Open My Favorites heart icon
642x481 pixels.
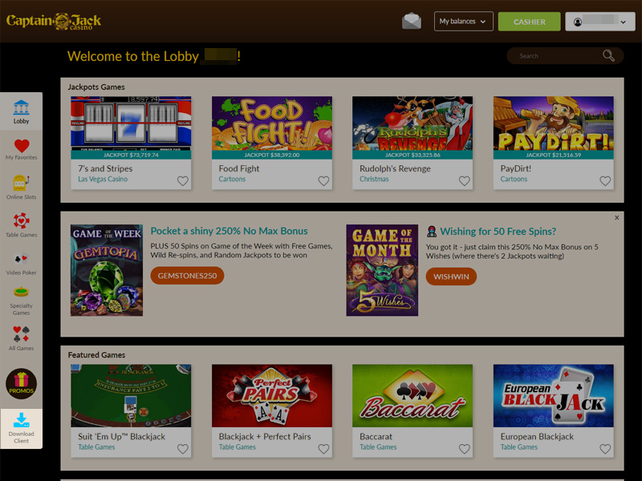22,149
